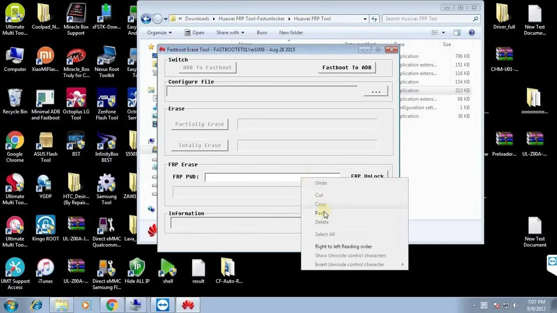Open Internet Explorer from the taskbar
Screen dimensions: 557x313
(x=37, y=305)
